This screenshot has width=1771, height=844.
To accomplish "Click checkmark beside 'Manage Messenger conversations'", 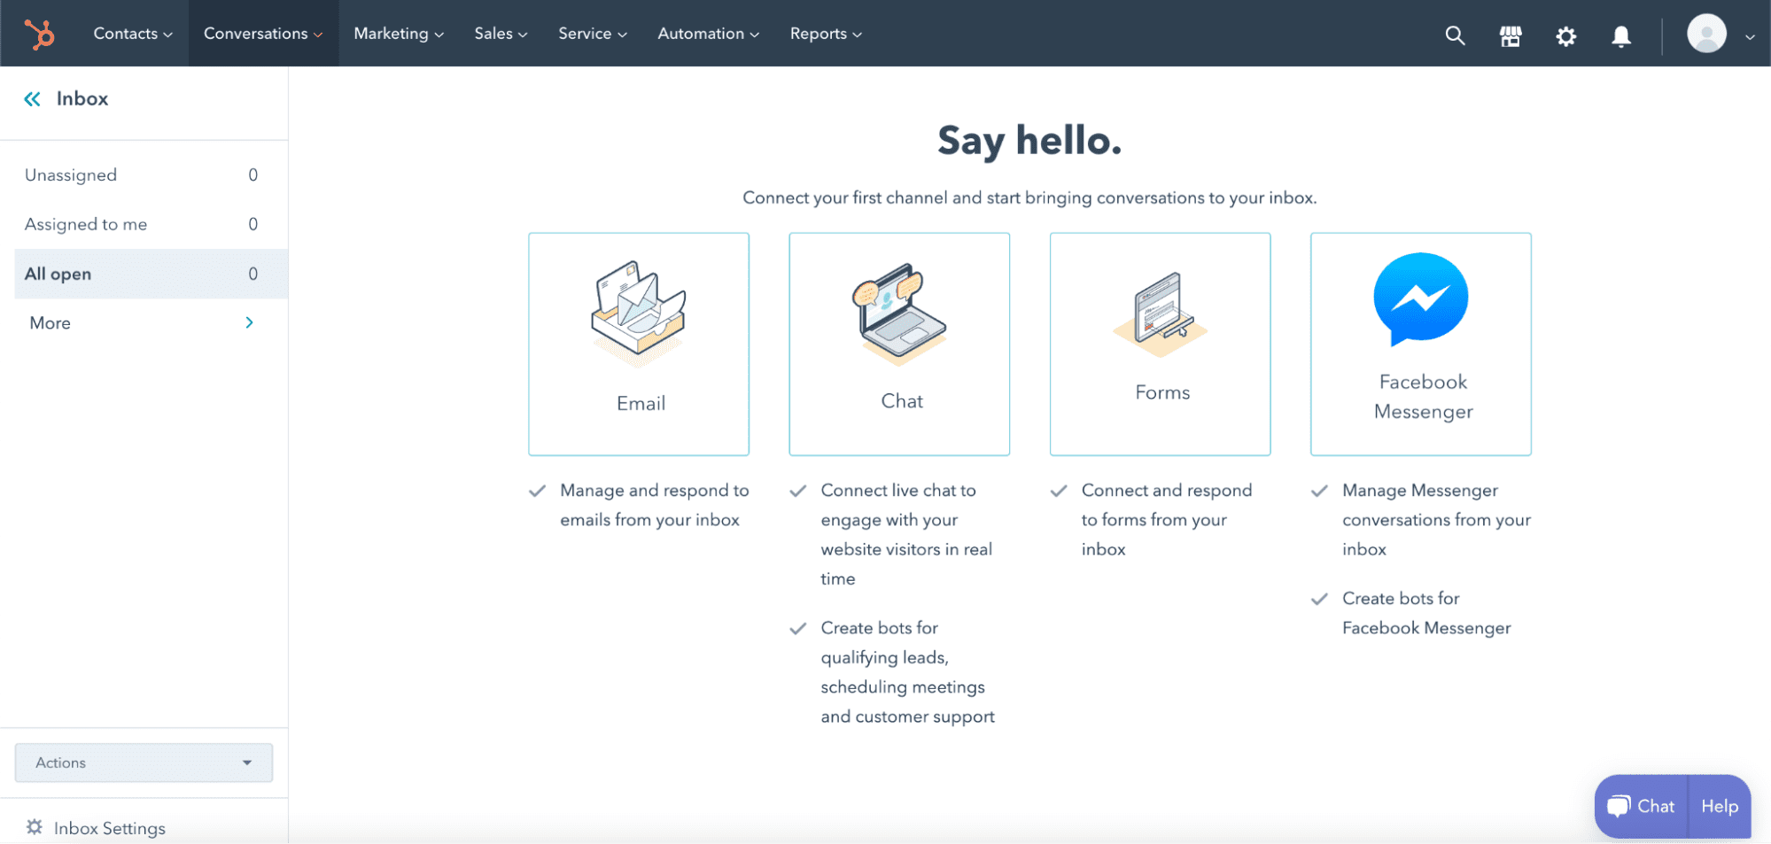I will 1319,491.
